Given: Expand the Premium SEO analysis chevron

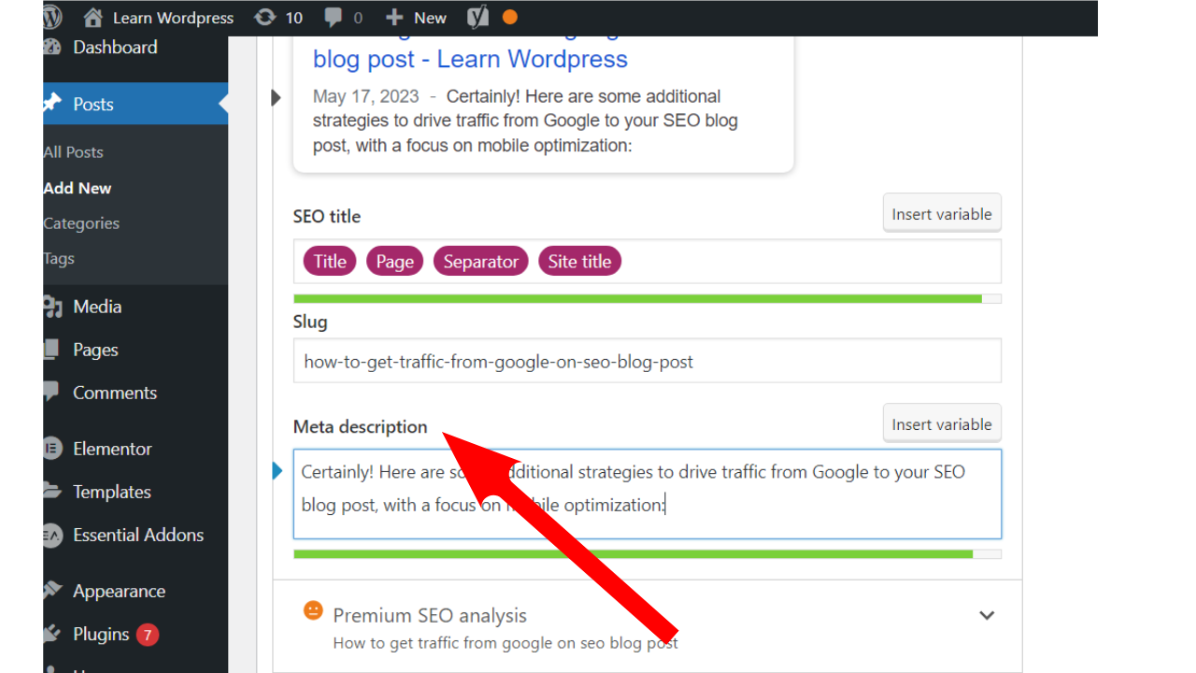Looking at the screenshot, I should click(987, 615).
